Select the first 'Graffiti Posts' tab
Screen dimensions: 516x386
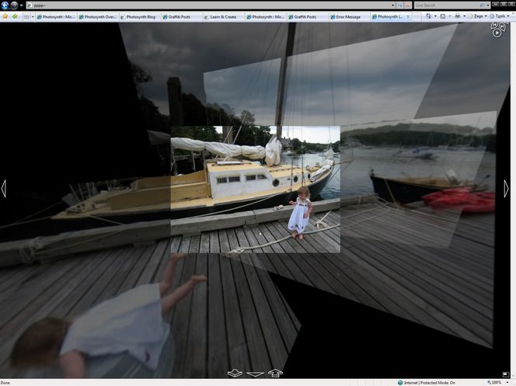[x=182, y=17]
